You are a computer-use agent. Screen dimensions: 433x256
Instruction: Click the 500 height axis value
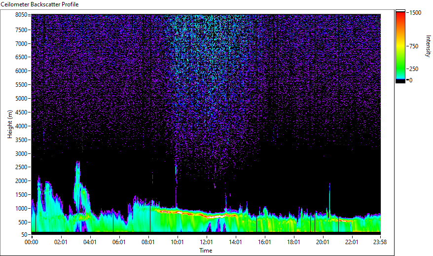tap(23, 222)
